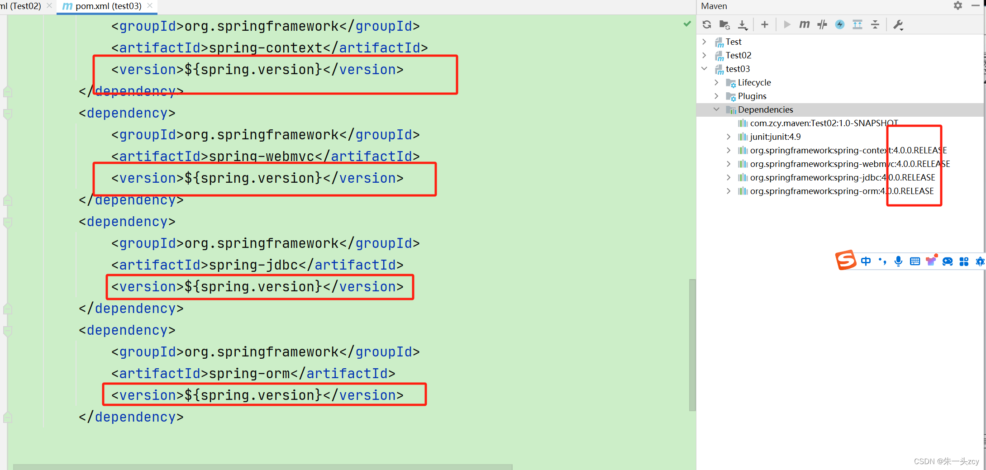Toggle Skip Tests mode icon
The height and width of the screenshot is (470, 986).
point(822,24)
